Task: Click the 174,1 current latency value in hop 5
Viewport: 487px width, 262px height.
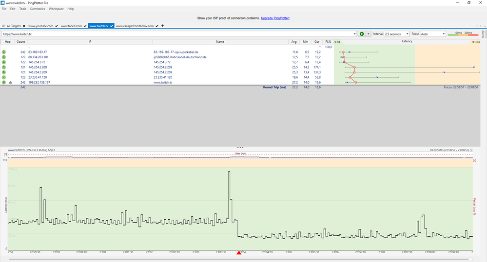Action: 317,67
